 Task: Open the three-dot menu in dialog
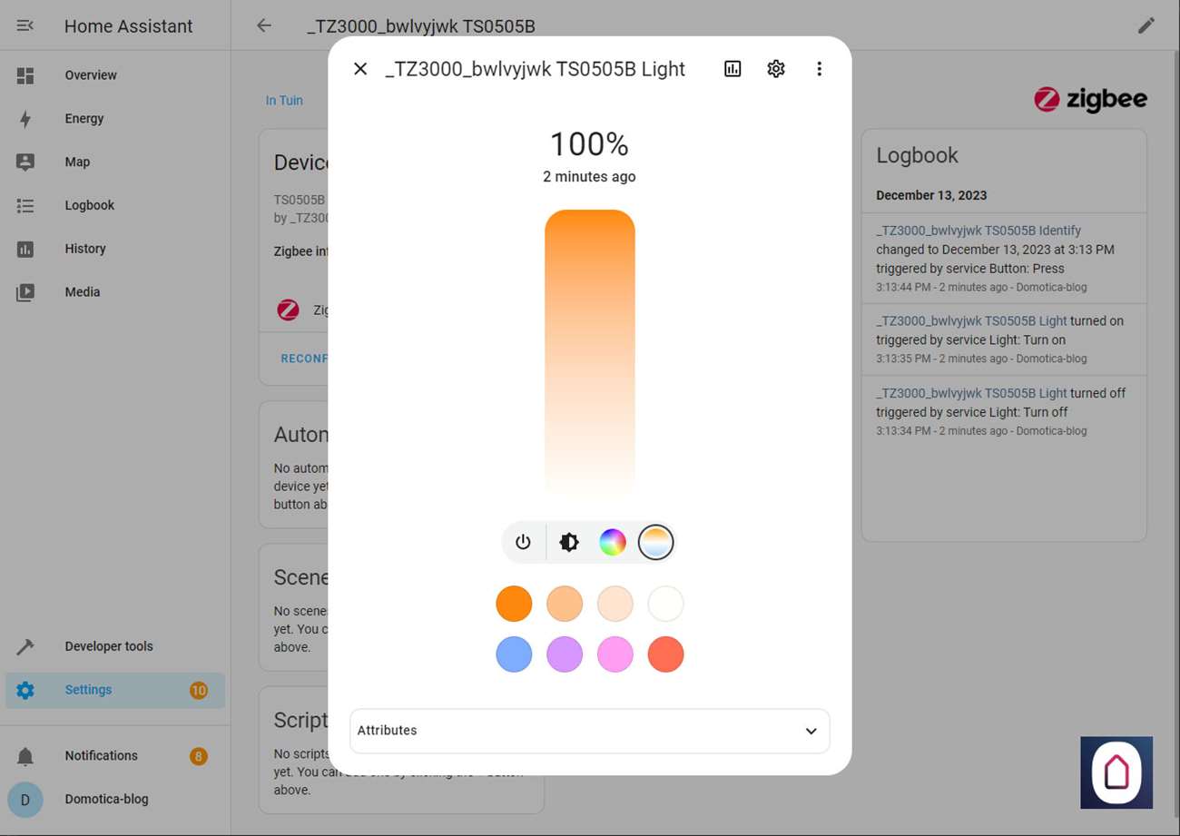[x=819, y=69]
